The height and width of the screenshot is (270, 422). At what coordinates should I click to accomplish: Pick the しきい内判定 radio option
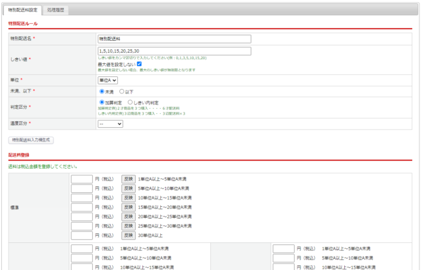[130, 103]
